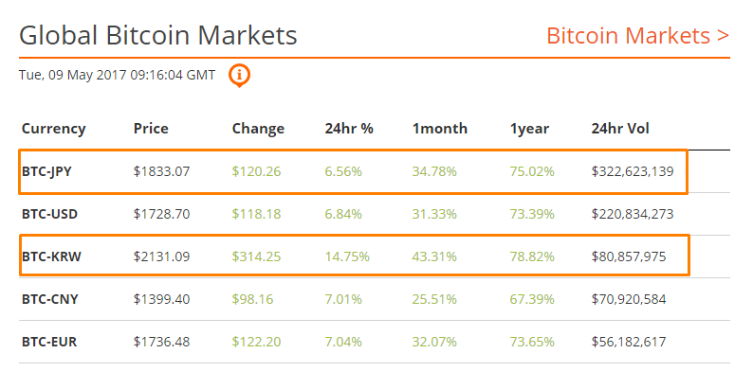The image size is (753, 389).
Task: Click the Change column header
Action: point(258,129)
